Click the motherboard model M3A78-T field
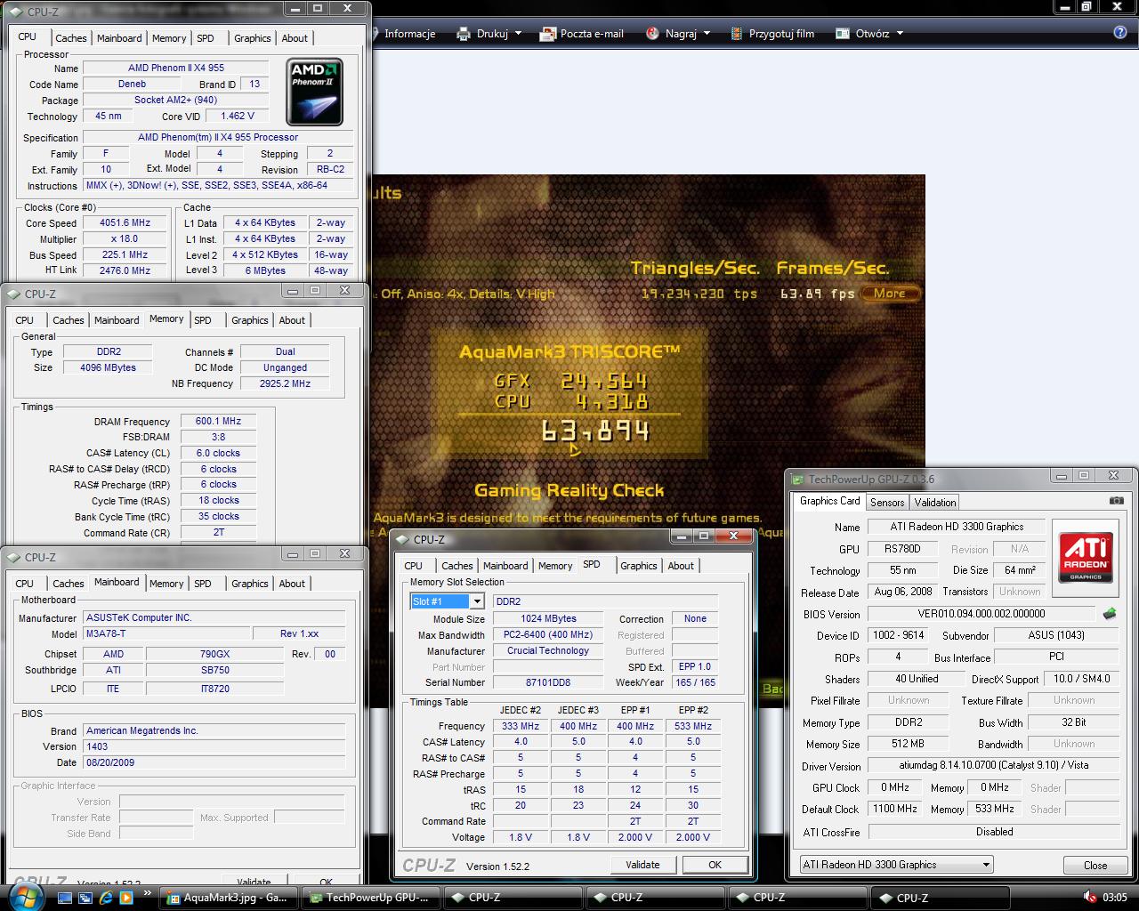Viewport: 1139px width, 911px height. 166,634
